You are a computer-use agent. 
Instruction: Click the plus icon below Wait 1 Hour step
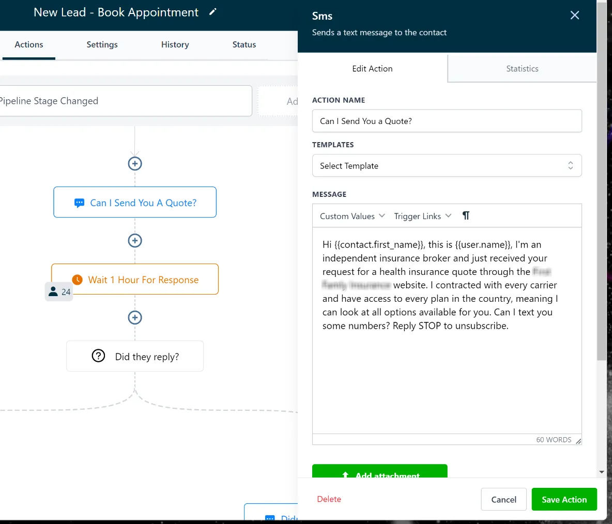(x=135, y=317)
